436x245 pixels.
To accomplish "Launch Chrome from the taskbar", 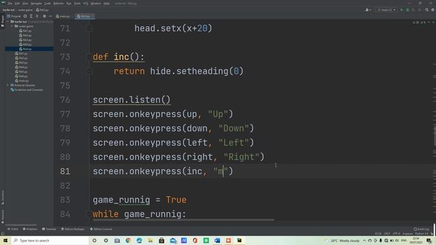I will (x=128, y=240).
